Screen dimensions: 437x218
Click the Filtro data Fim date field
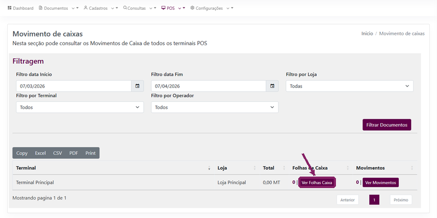tap(209, 86)
